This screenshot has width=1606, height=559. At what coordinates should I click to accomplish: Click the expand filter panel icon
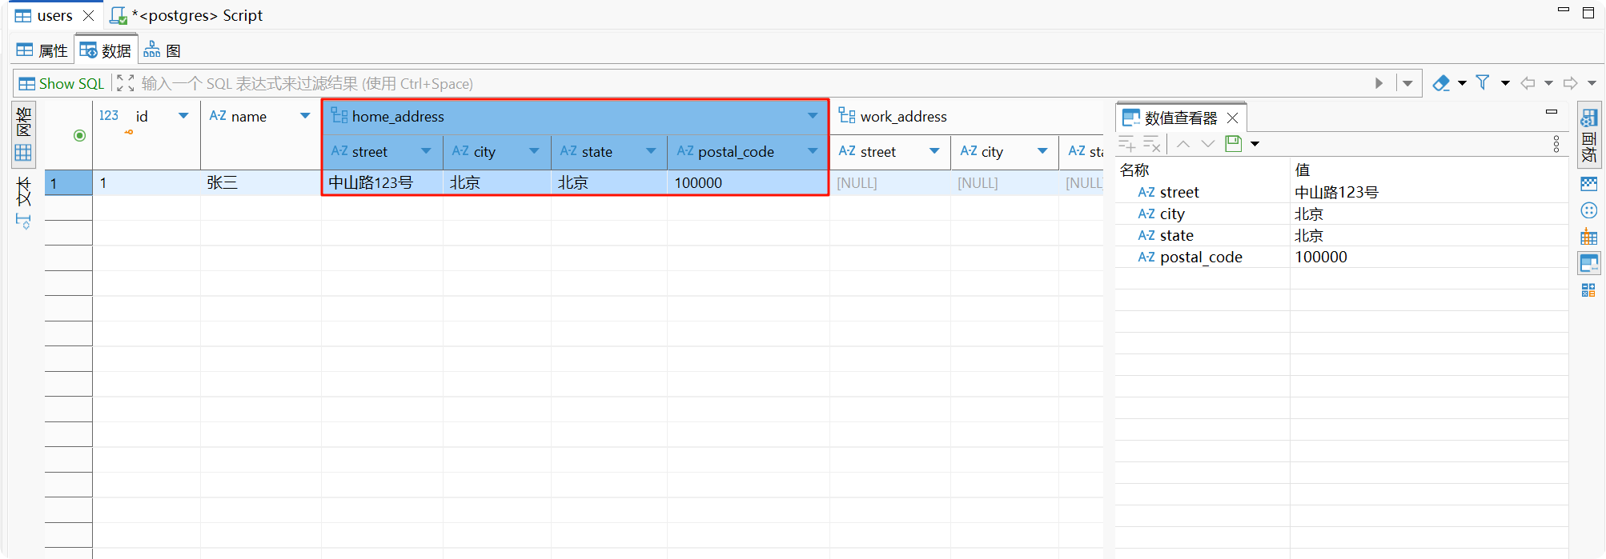pos(125,83)
